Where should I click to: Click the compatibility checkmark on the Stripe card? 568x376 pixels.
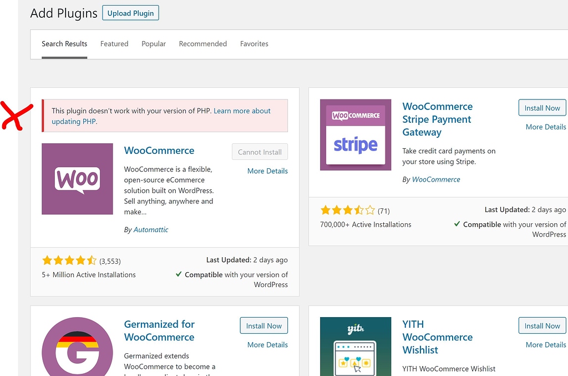[x=457, y=224]
